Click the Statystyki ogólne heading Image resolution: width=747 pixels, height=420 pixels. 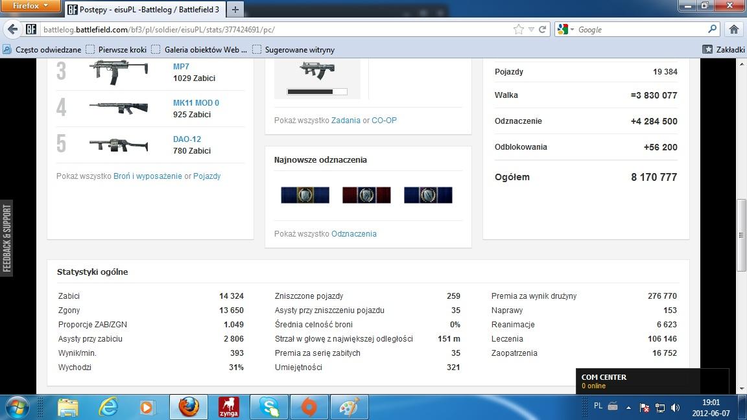coord(93,272)
